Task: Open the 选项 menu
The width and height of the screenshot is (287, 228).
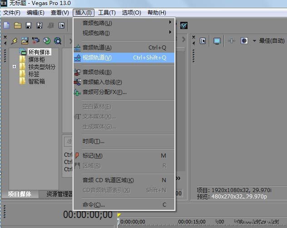Action: (131, 13)
